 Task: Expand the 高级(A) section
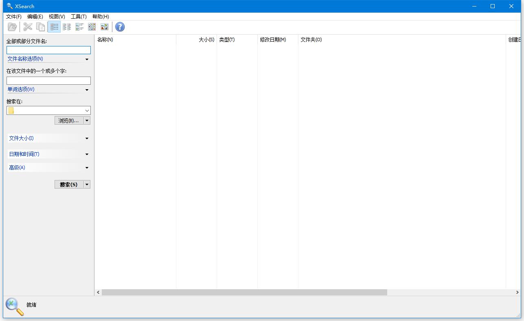[x=48, y=168]
